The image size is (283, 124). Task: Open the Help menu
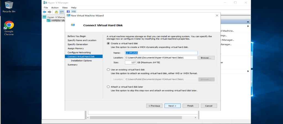point(74,7)
